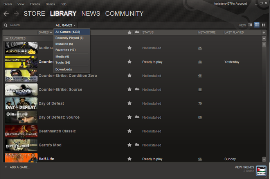Toggle the star on the Ready to play Counter-Strike row

pyautogui.click(x=130, y=61)
